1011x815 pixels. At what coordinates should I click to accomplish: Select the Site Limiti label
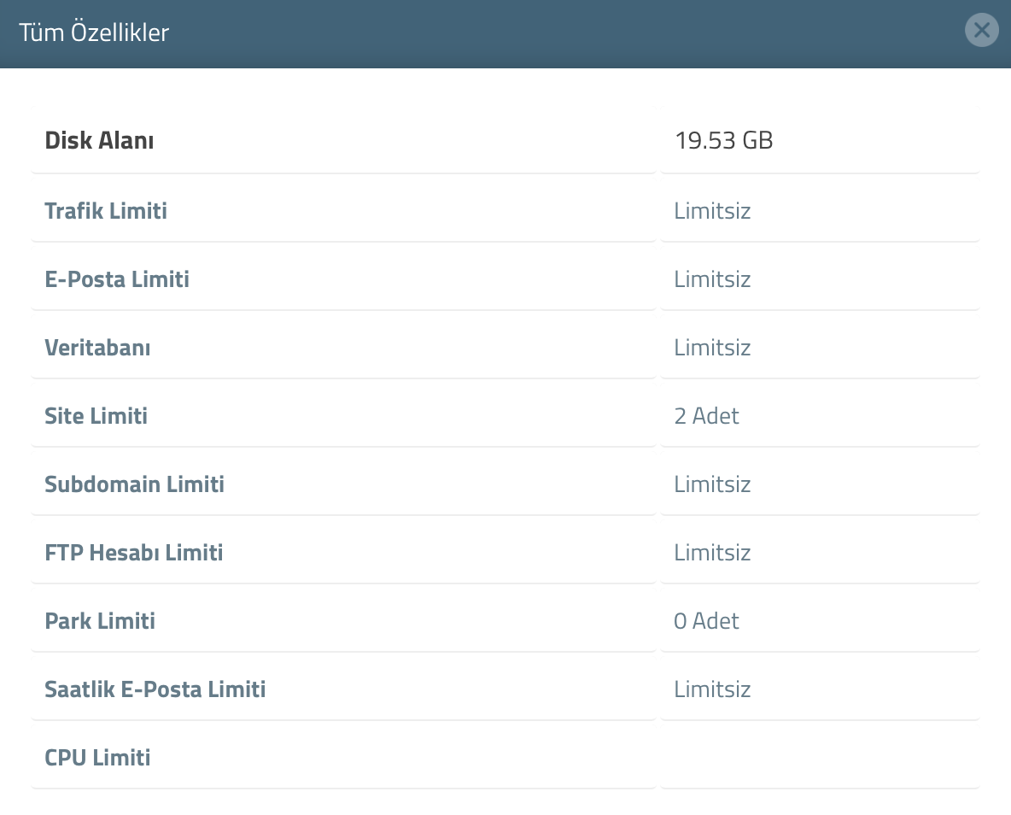point(96,415)
